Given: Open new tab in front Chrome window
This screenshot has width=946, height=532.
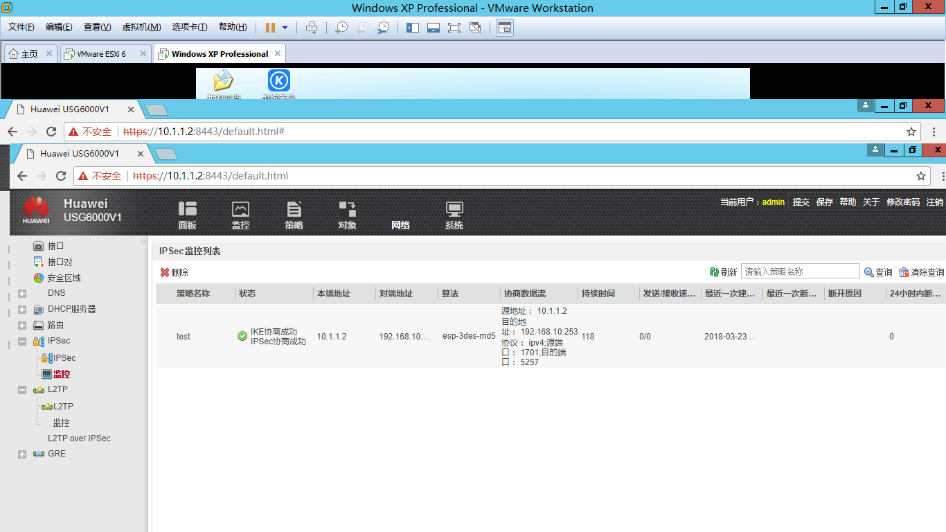Looking at the screenshot, I should 166,153.
